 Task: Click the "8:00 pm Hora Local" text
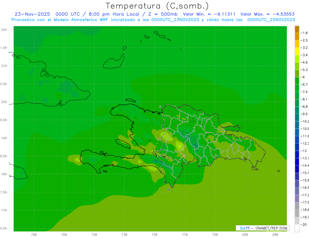coord(114,14)
